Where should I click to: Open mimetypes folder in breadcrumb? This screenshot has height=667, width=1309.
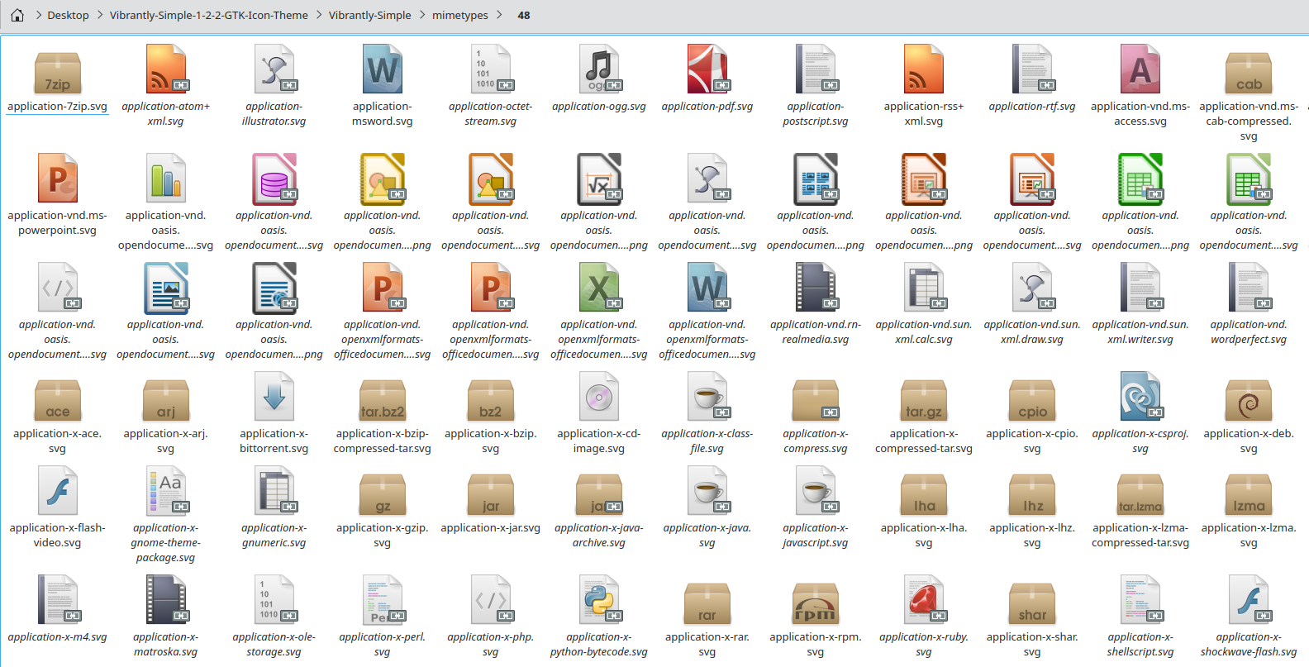tap(460, 15)
